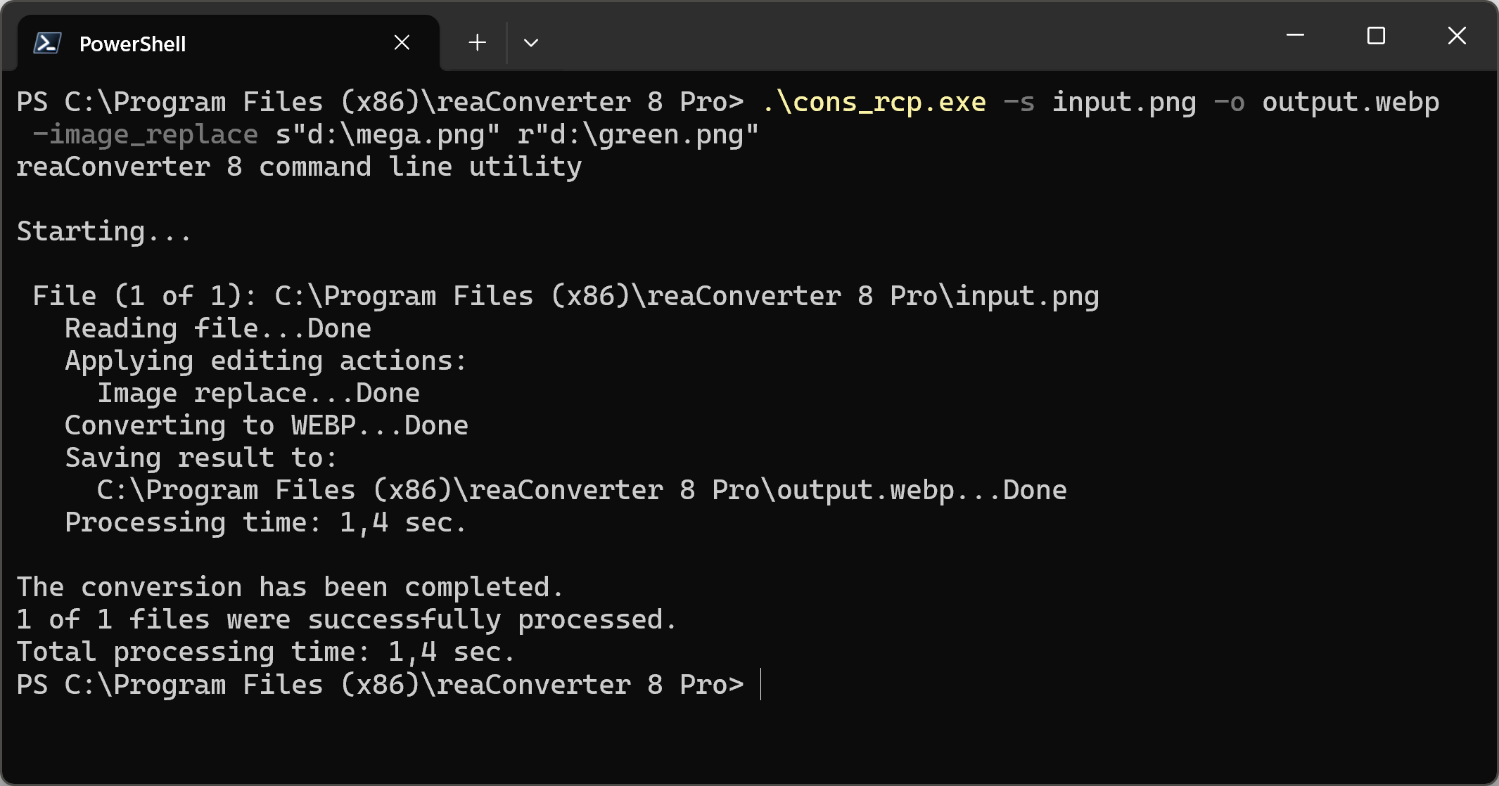Image resolution: width=1499 pixels, height=786 pixels.
Task: Click the .\cons_rcp.exe command text
Action: (x=874, y=103)
